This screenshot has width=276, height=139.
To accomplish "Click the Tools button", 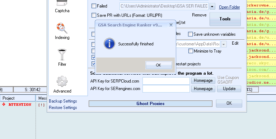I will click(x=225, y=19).
